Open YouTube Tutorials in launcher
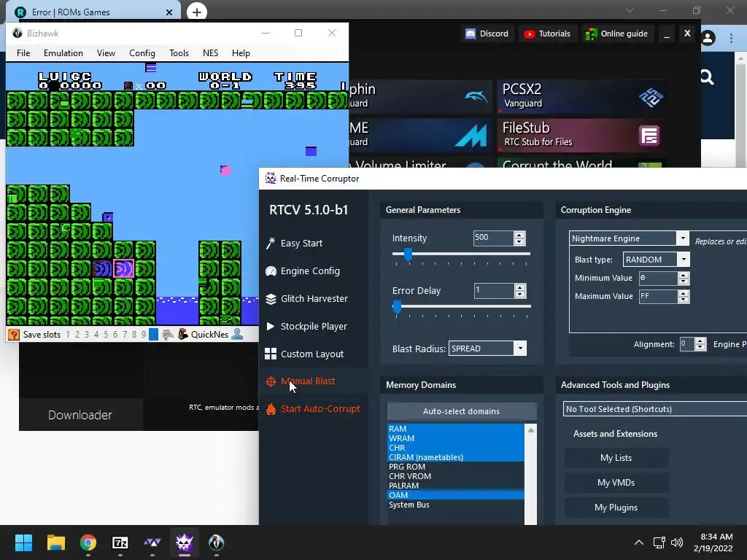Screen dimensions: 747x560 tap(547, 34)
